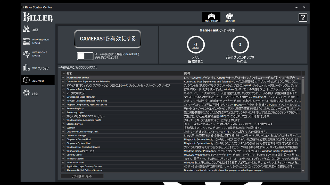Select Distributed Link Tracking Client row

pos(181,132)
